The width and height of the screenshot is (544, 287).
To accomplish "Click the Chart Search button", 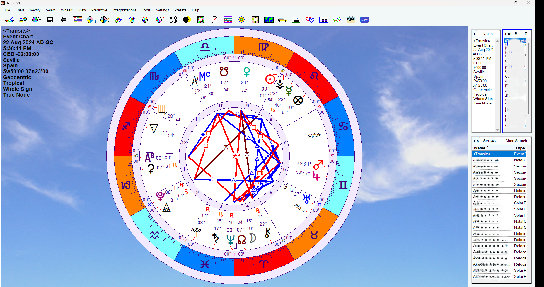I will pos(516,141).
